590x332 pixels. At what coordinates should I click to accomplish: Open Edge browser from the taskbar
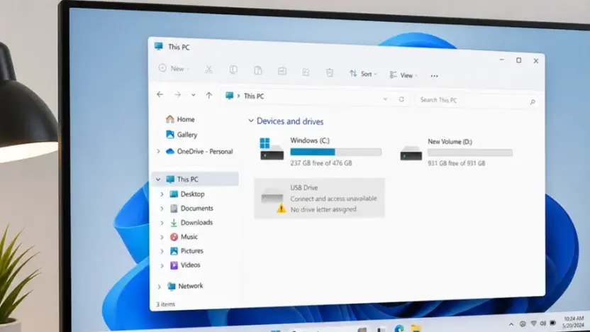[x=399, y=328]
